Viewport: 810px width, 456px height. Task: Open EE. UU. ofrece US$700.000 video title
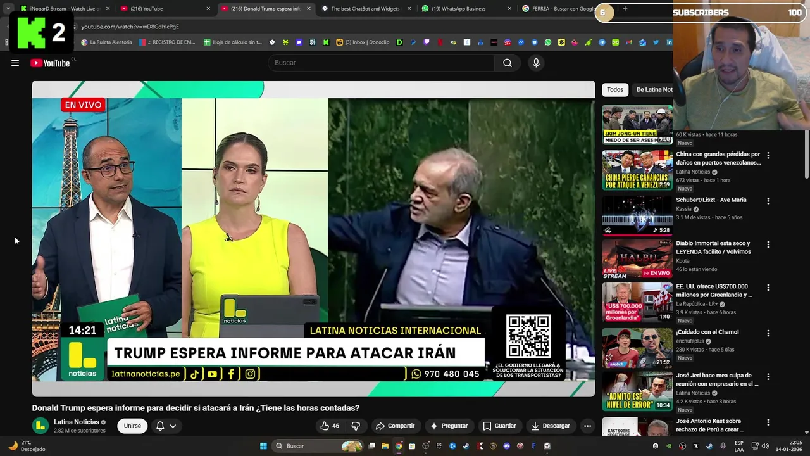tap(714, 291)
